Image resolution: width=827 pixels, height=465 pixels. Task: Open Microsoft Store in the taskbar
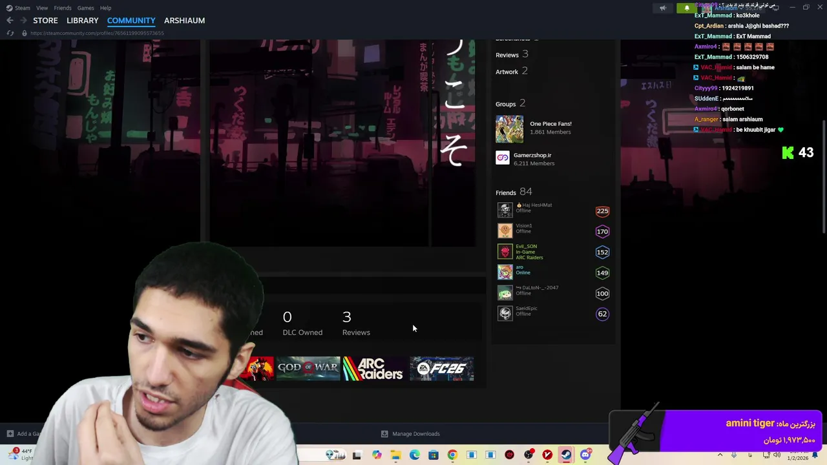434,455
